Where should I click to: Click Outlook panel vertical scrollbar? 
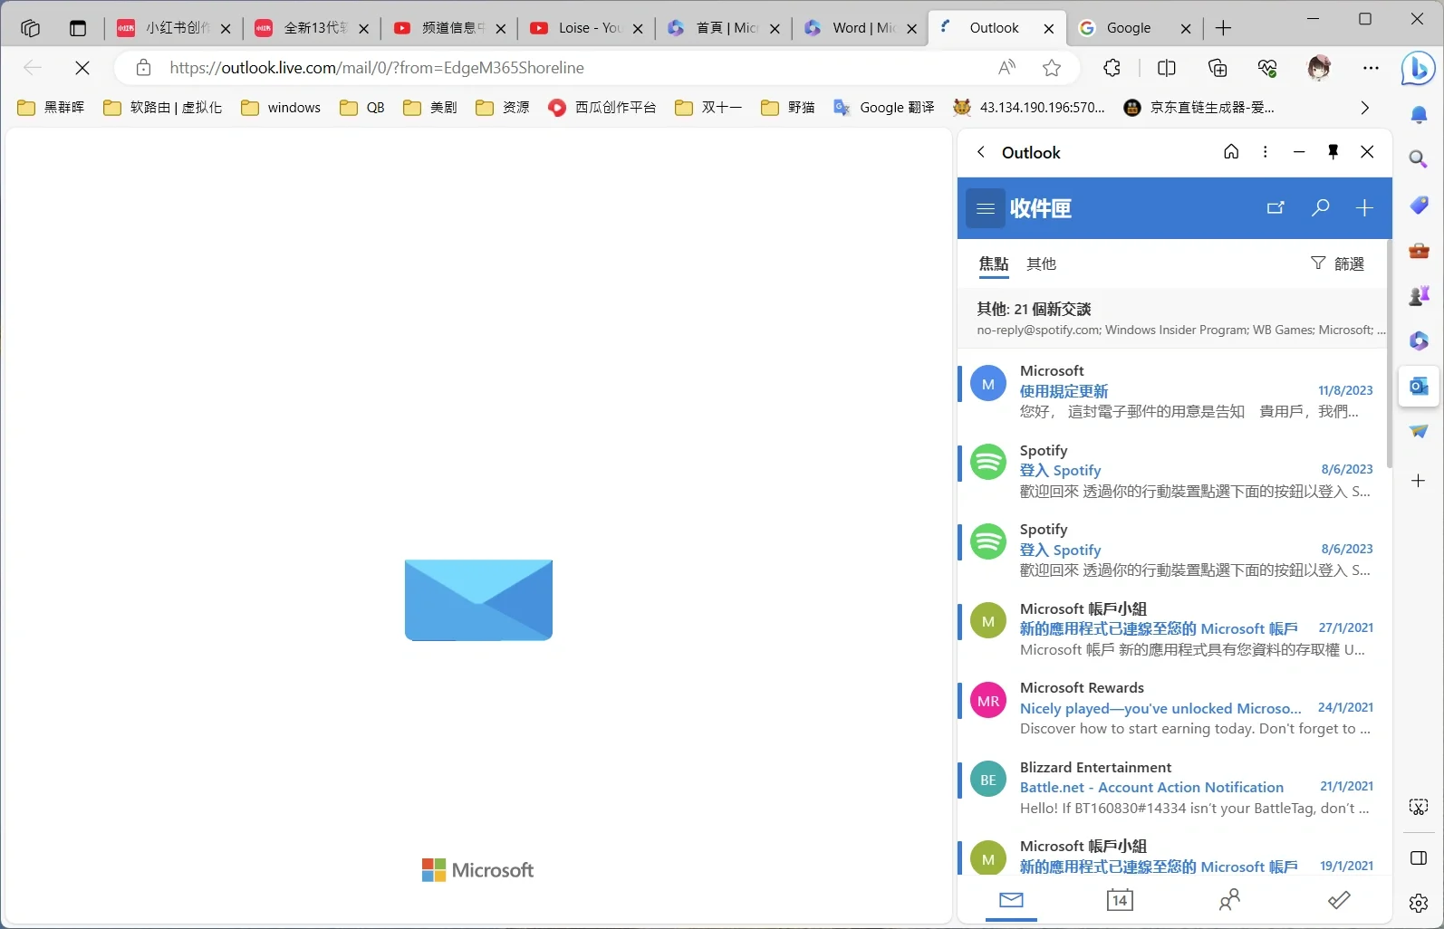(x=1389, y=353)
